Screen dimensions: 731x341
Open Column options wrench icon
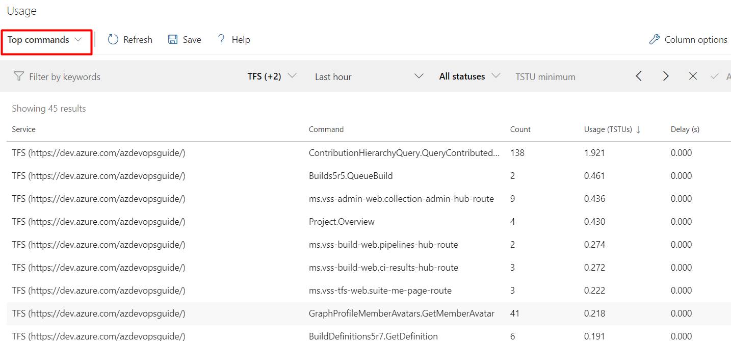(655, 40)
